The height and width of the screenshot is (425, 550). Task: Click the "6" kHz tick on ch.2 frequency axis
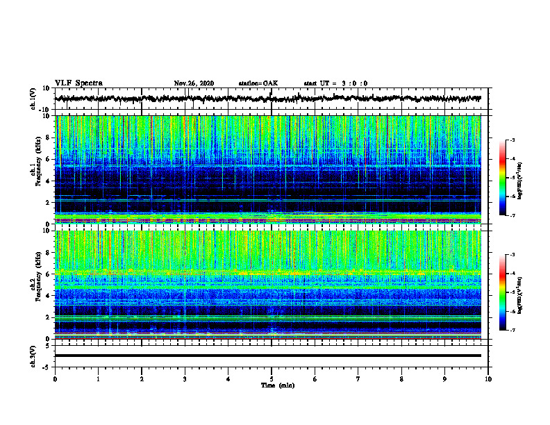48,274
